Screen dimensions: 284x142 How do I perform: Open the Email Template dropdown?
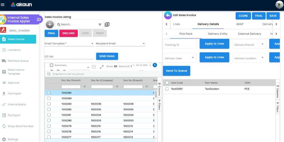tap(69, 44)
